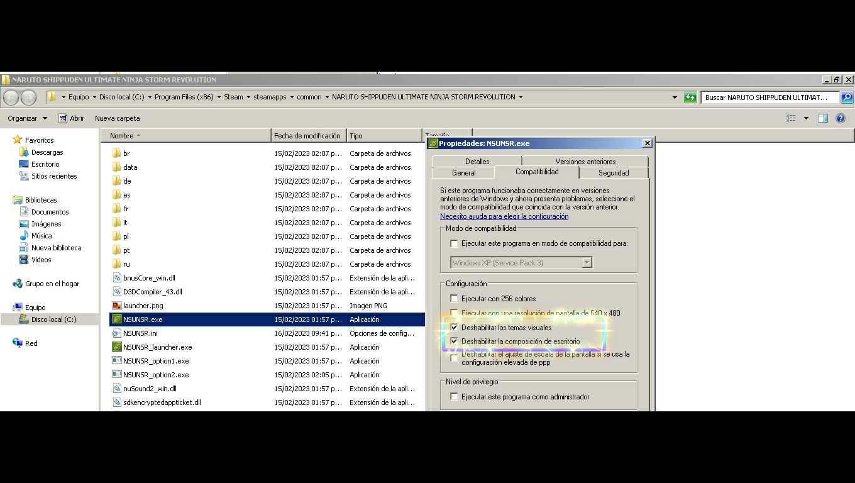Switch to the Versiones anteriores tab

(585, 162)
